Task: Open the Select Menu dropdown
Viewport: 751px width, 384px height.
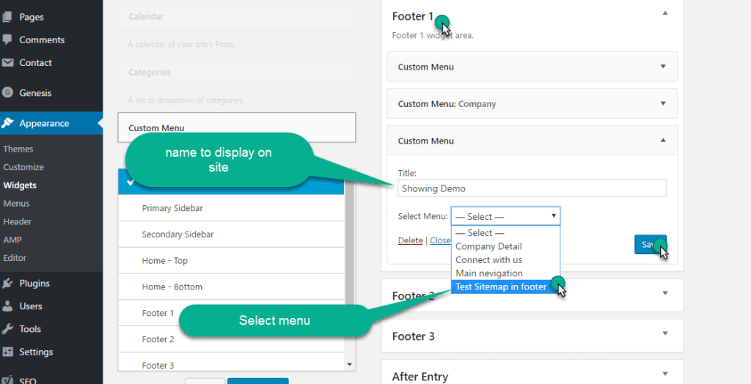Action: 505,216
